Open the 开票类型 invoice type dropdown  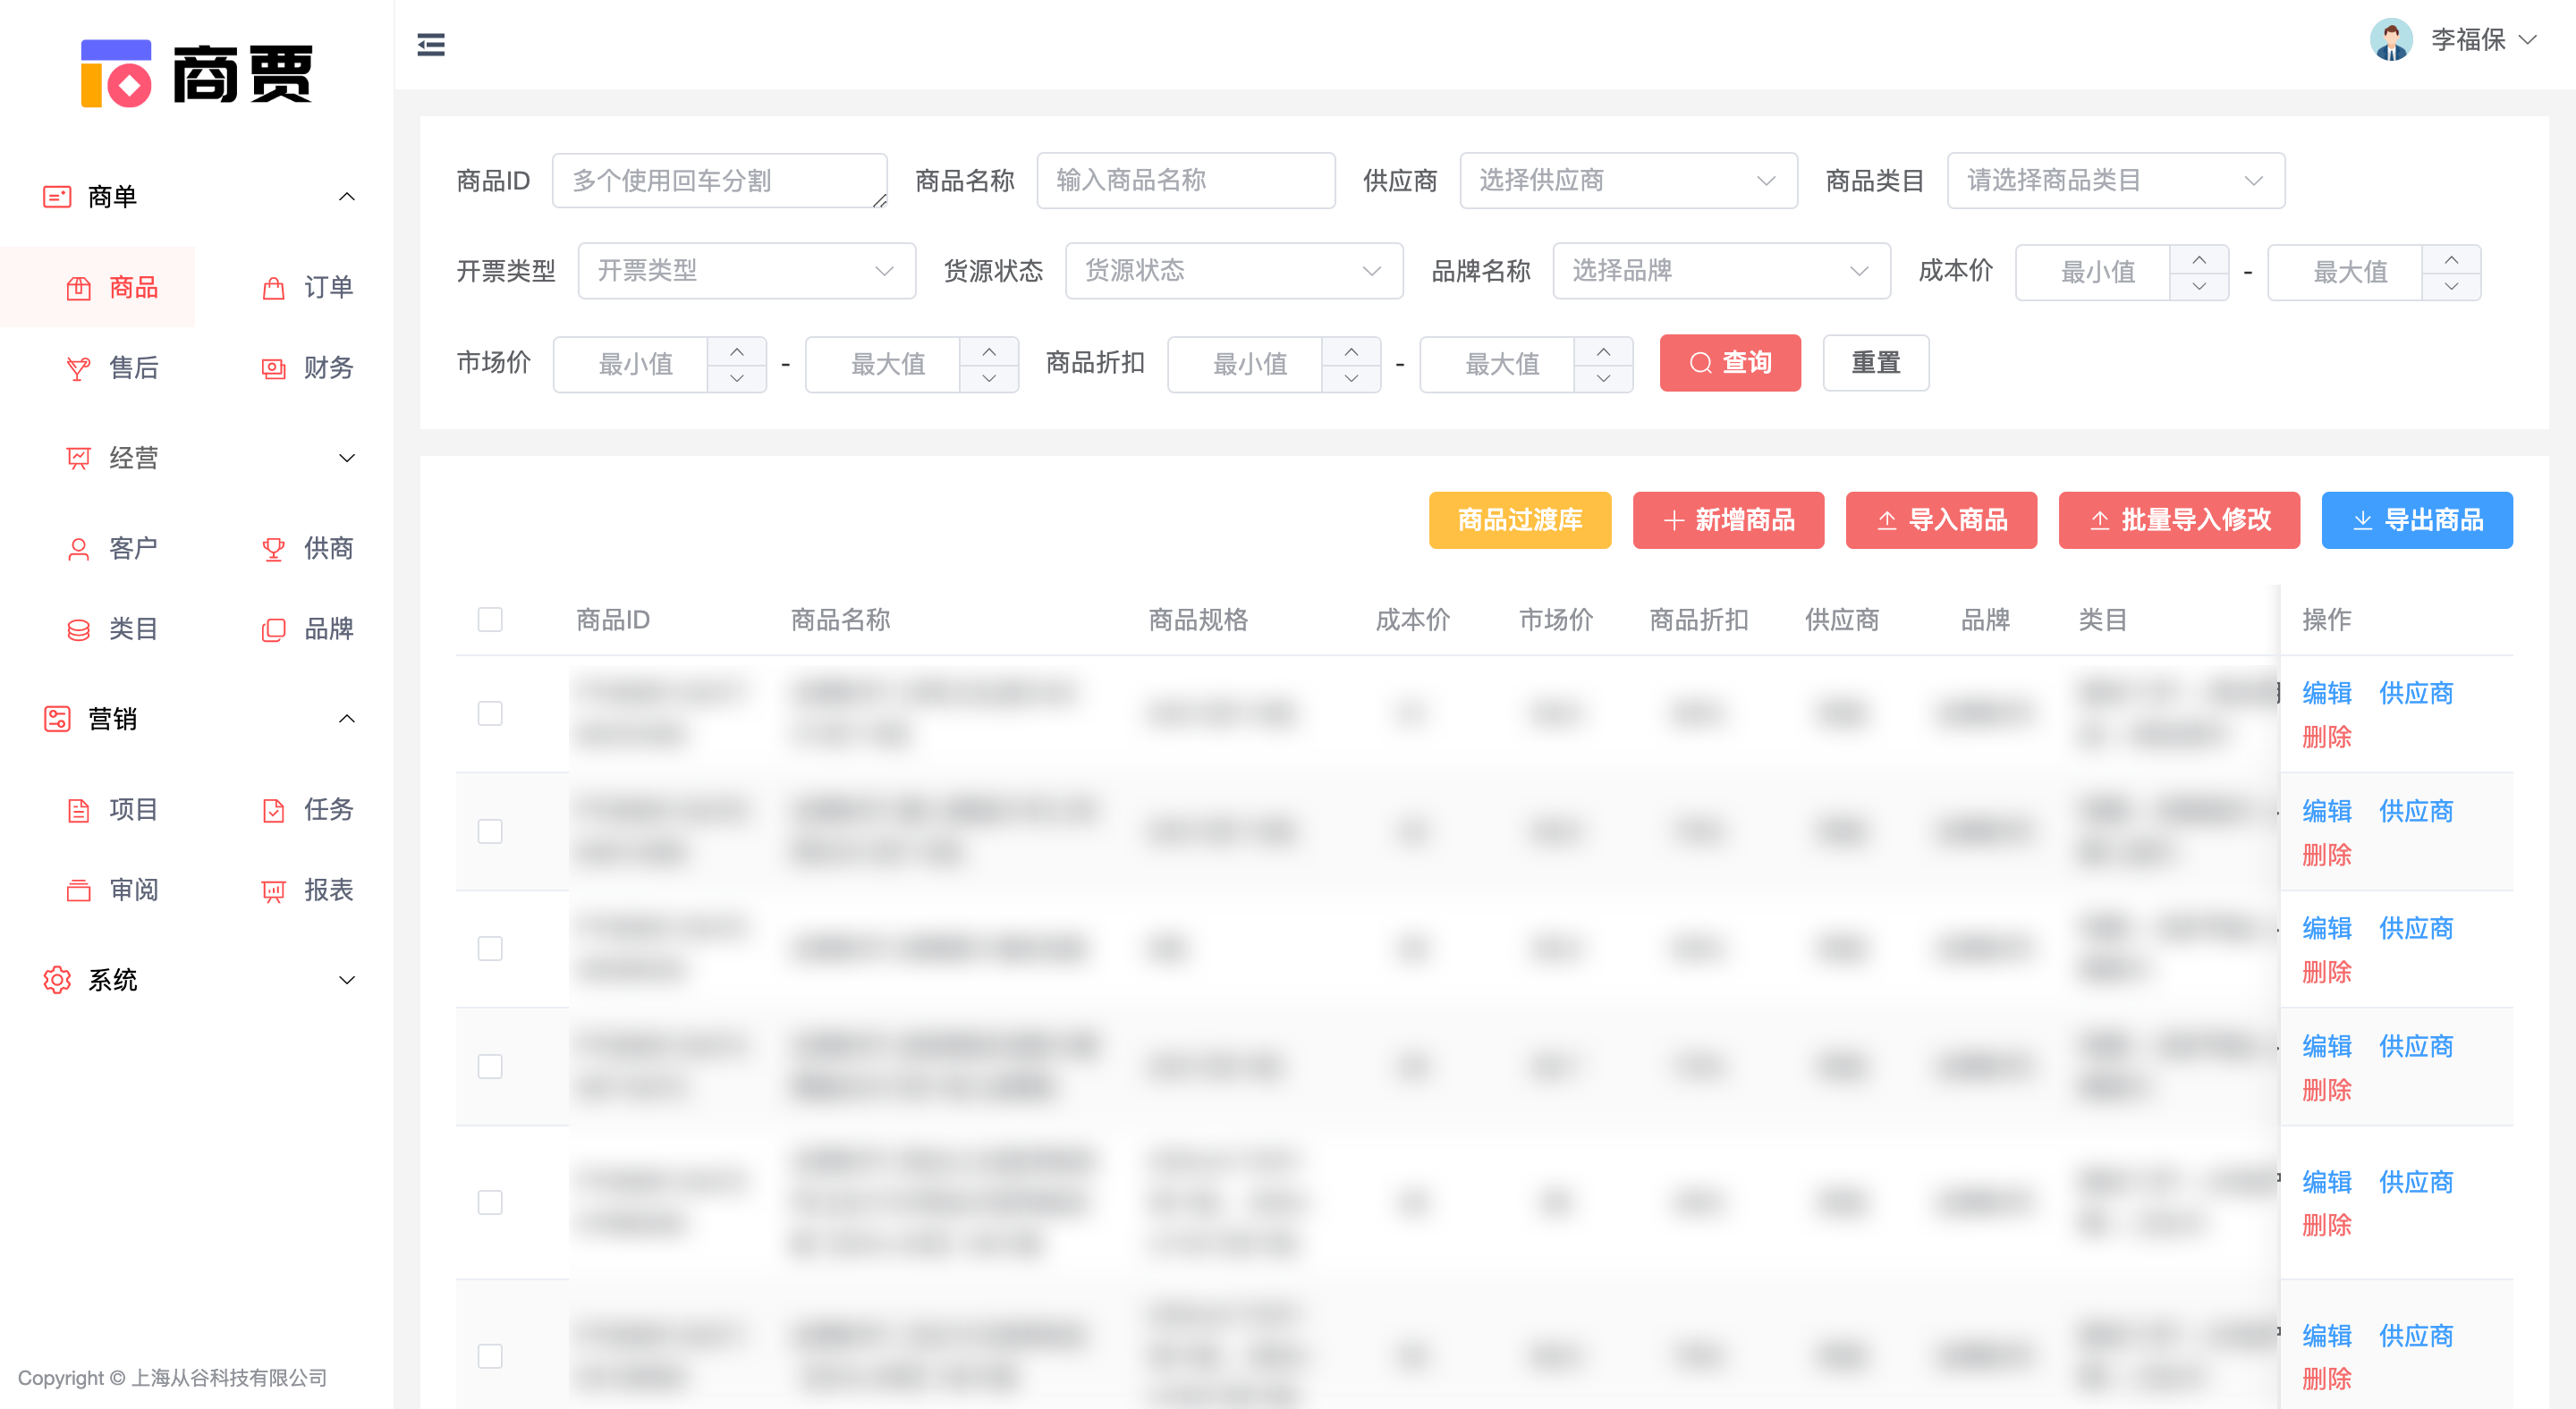tap(746, 271)
